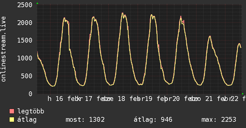Viewport: 246px width, 128px height.
Task: Click the lower curve peak above 21
Action: tap(210, 36)
